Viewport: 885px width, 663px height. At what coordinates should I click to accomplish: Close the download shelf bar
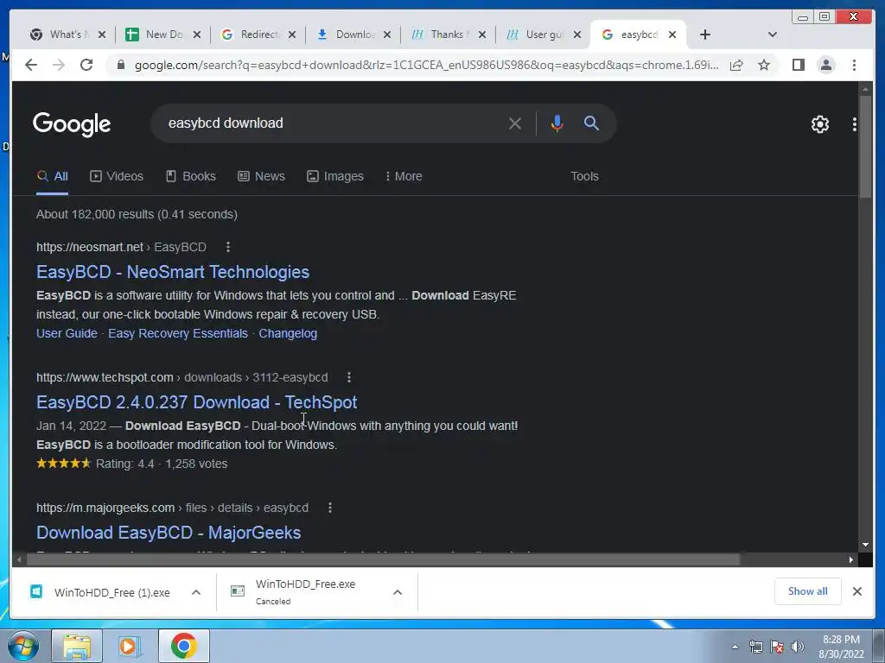click(x=856, y=591)
